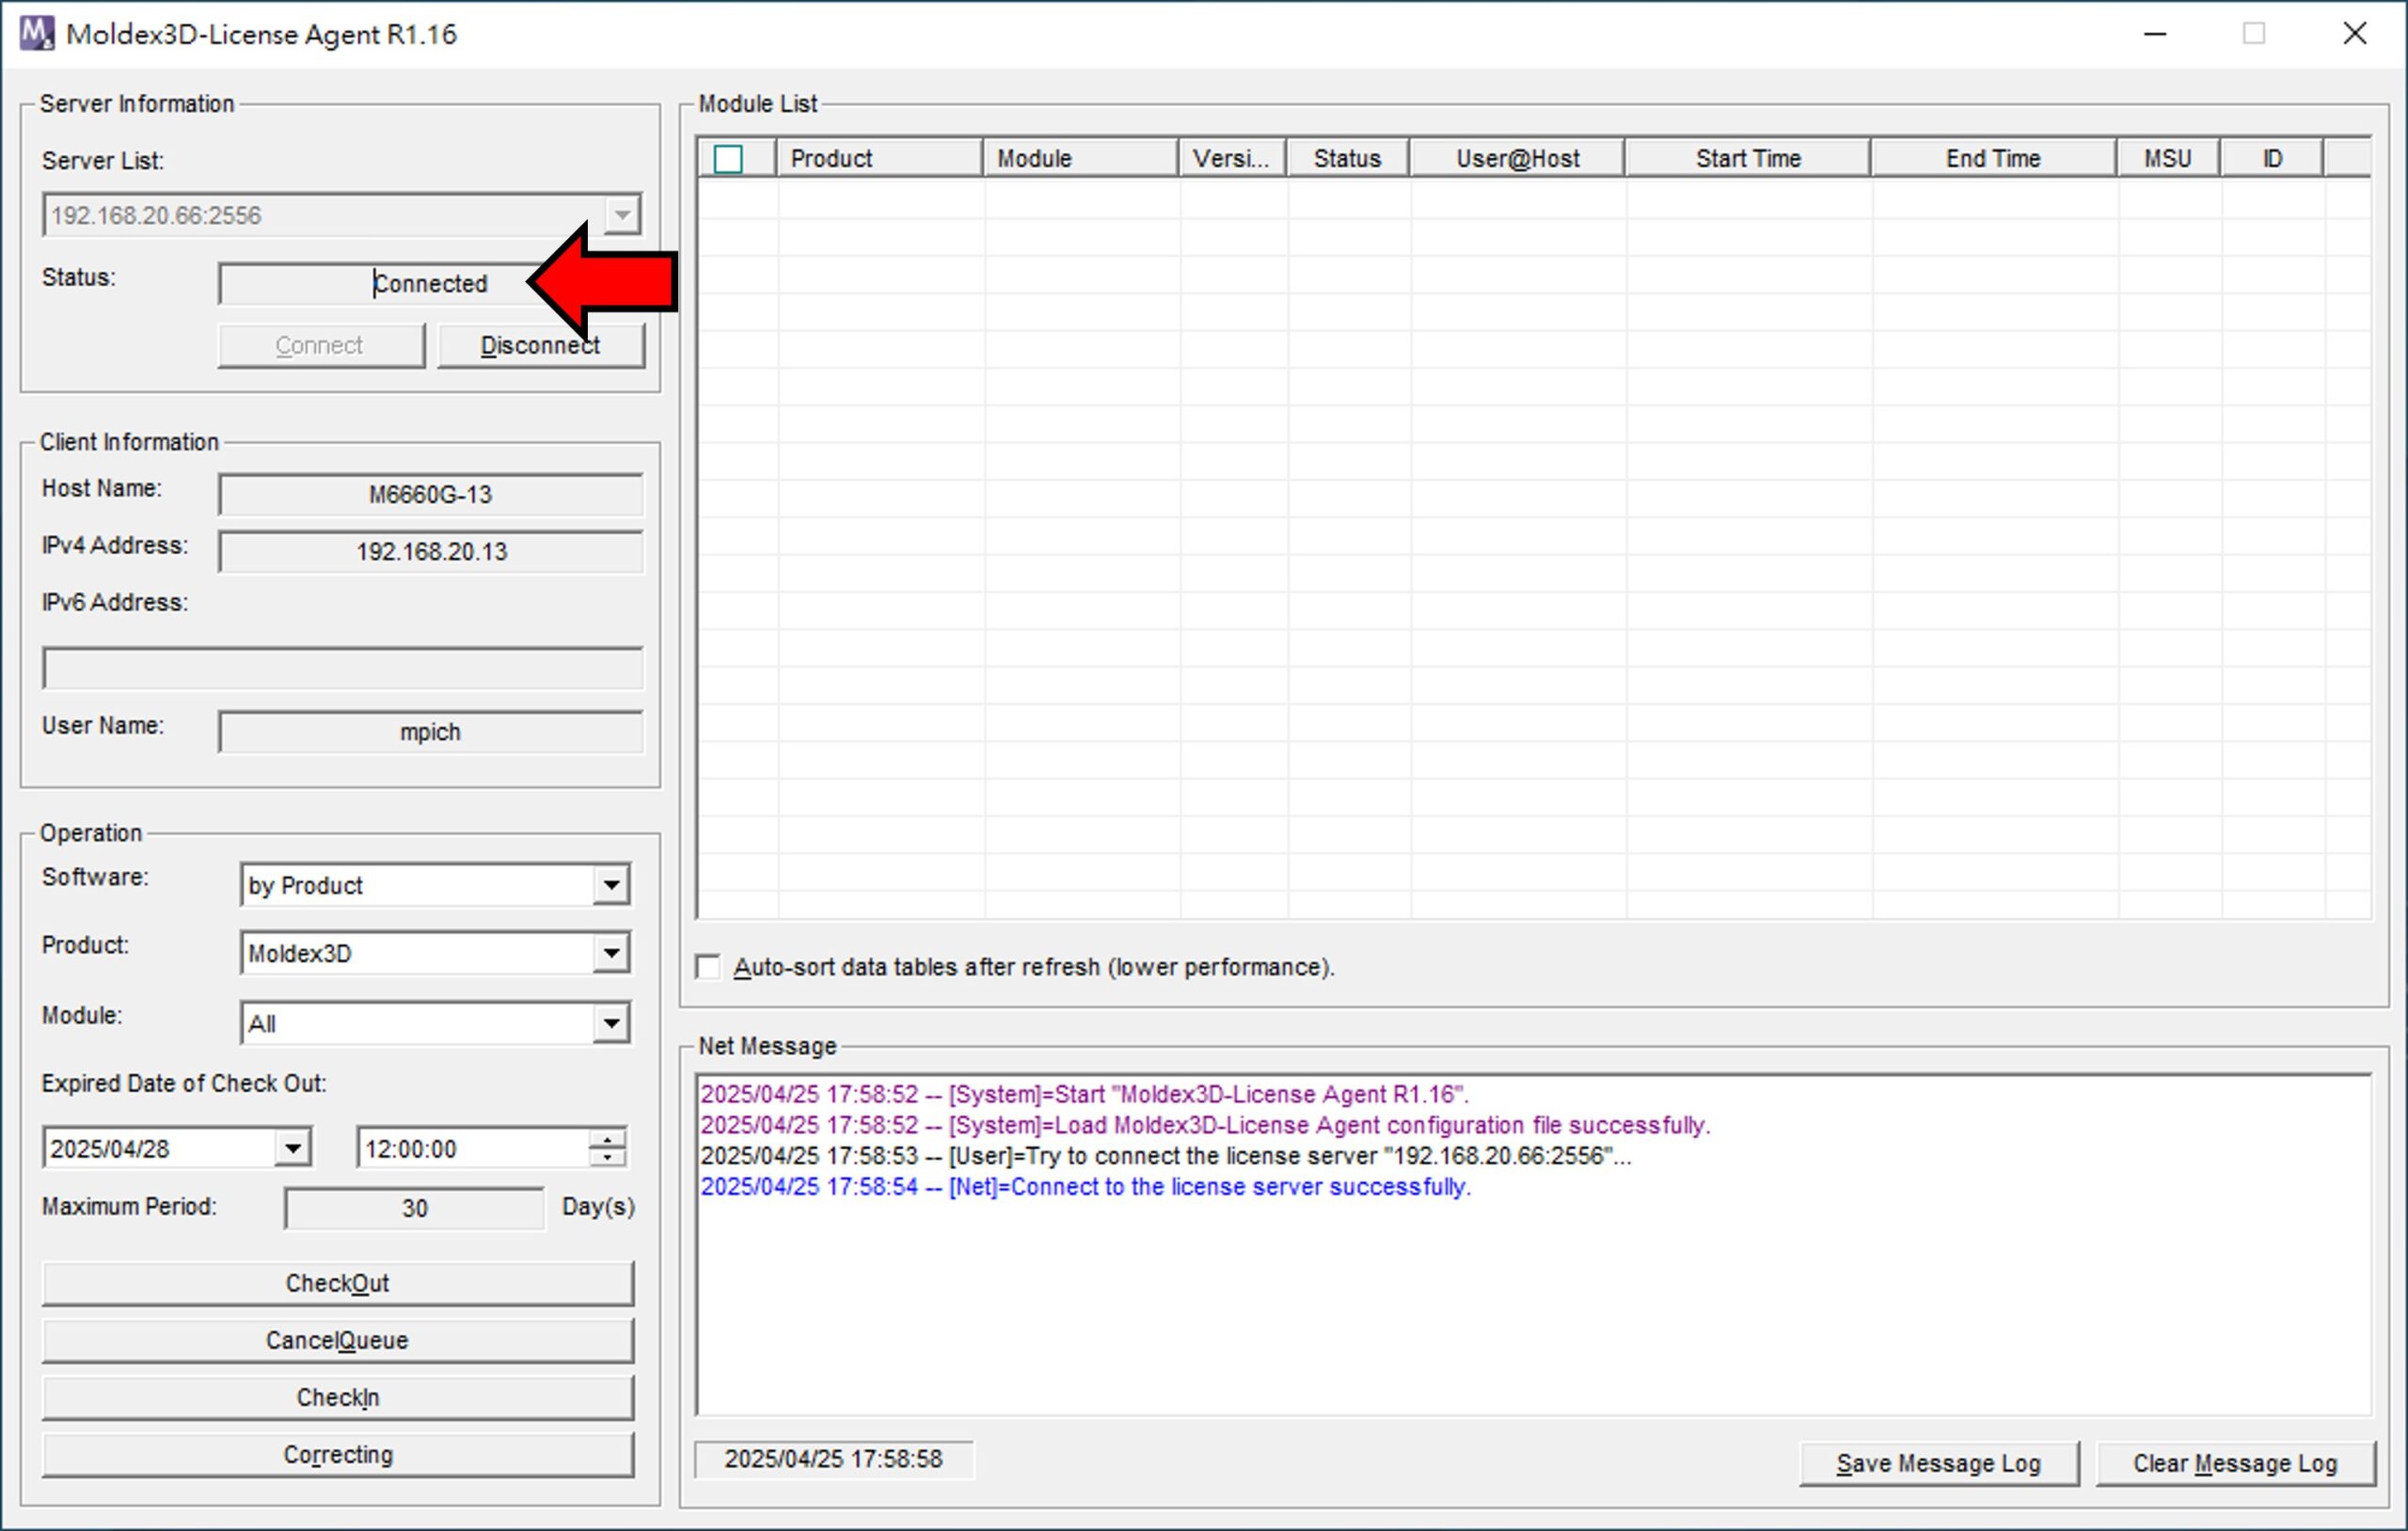Click the Maximum Period field 30
The height and width of the screenshot is (1531, 2408).
click(415, 1208)
